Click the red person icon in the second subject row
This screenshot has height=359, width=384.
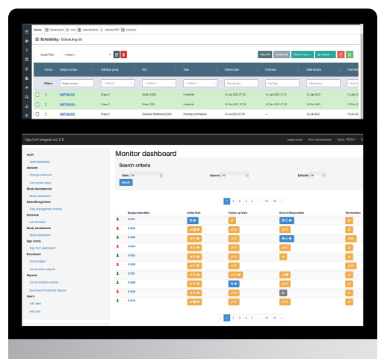coord(118,228)
